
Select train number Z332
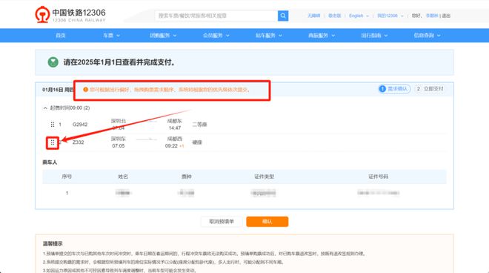pyautogui.click(x=79, y=142)
